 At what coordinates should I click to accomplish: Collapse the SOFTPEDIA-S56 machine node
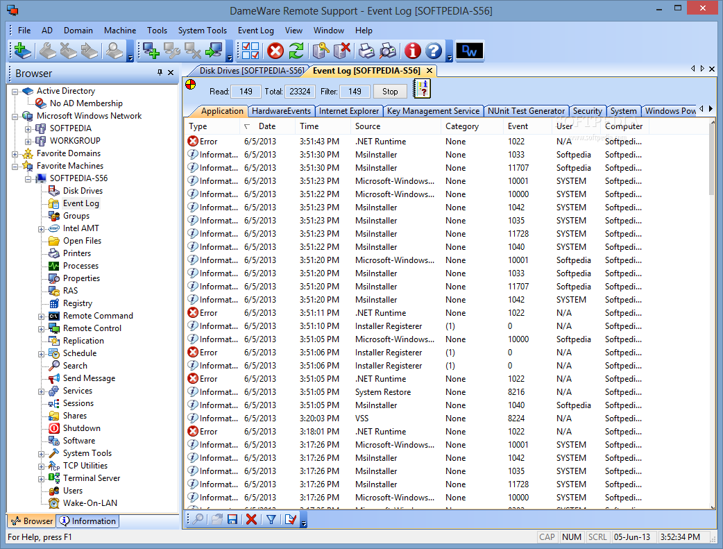click(28, 179)
